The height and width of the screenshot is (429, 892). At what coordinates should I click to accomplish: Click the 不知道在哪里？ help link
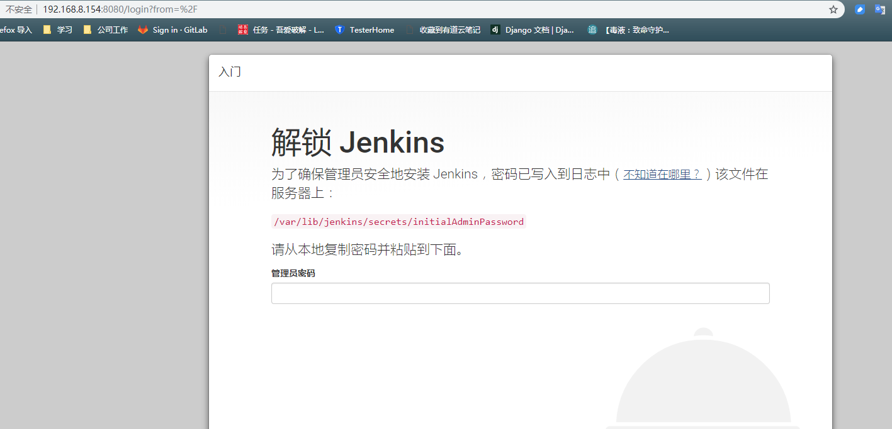pyautogui.click(x=662, y=175)
